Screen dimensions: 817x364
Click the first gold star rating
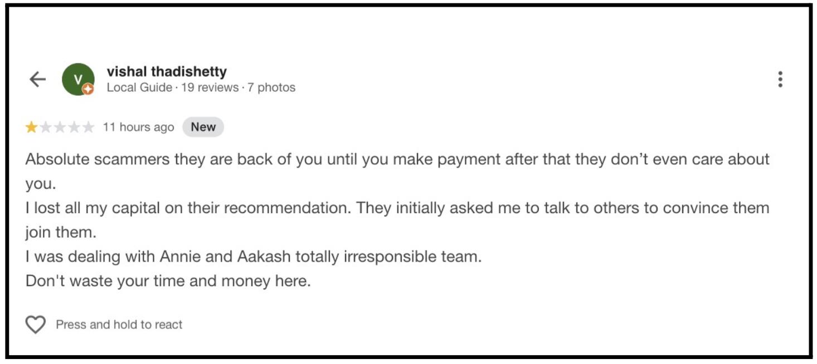point(31,127)
